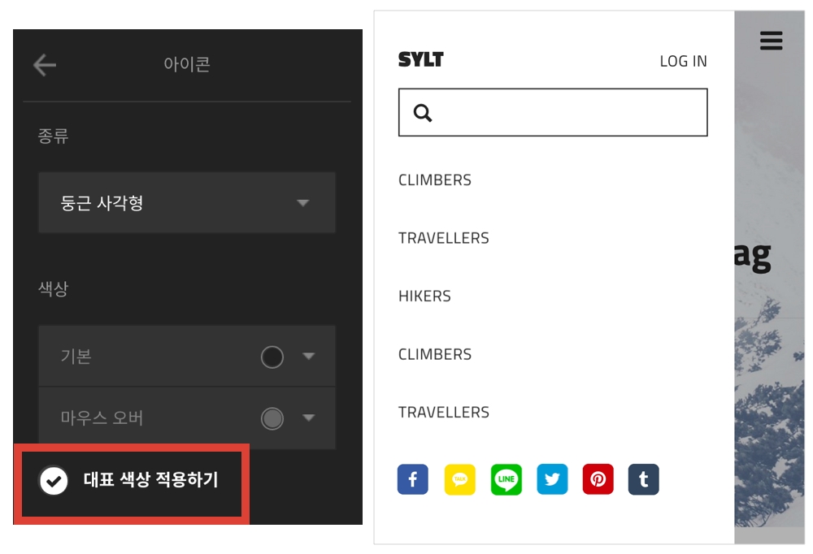Click the SYLT logo

point(420,59)
